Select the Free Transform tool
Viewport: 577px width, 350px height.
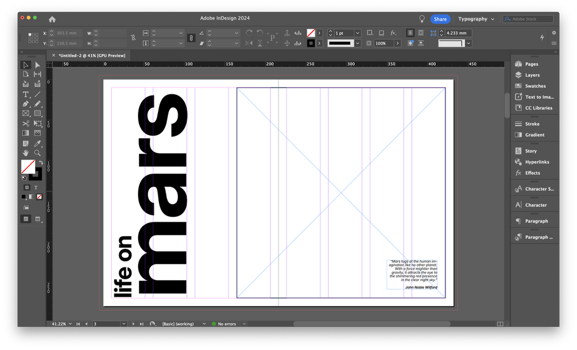click(37, 123)
